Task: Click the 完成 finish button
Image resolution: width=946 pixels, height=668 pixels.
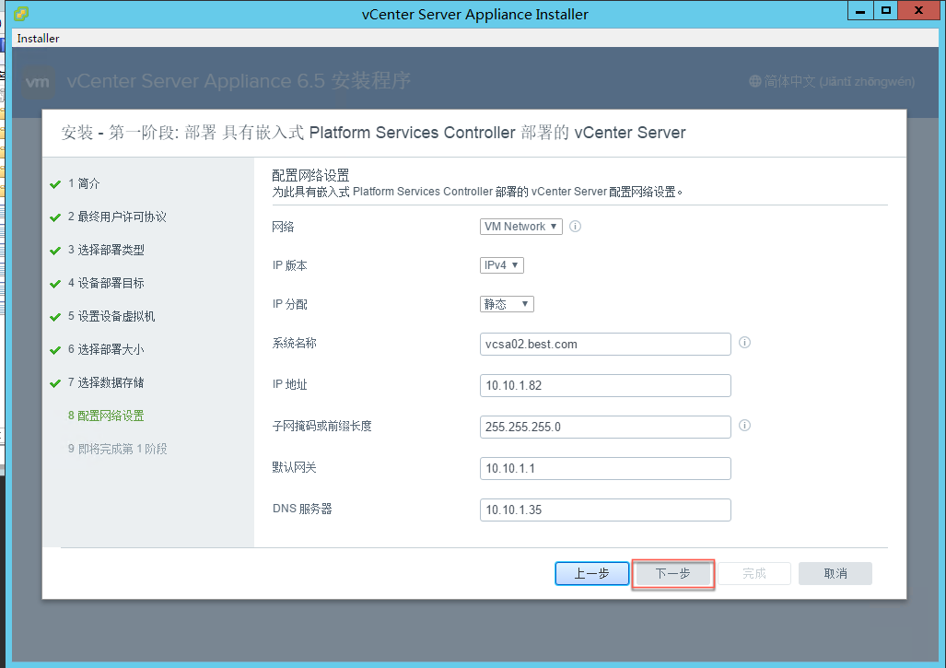Action: pyautogui.click(x=754, y=573)
